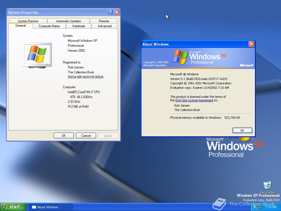
Task: Click the System Properties title bar
Action: point(57,12)
